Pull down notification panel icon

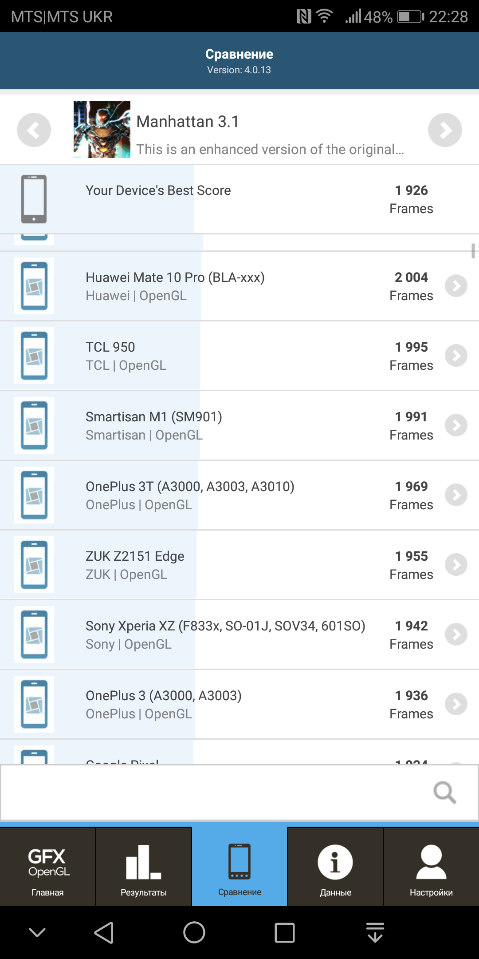click(375, 932)
